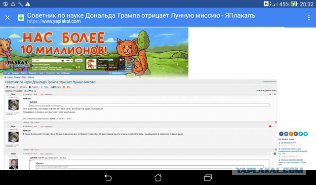The width and height of the screenshot is (316, 185).
Task: Share the topic via ВКонтакте button under title
Action: 56,87
